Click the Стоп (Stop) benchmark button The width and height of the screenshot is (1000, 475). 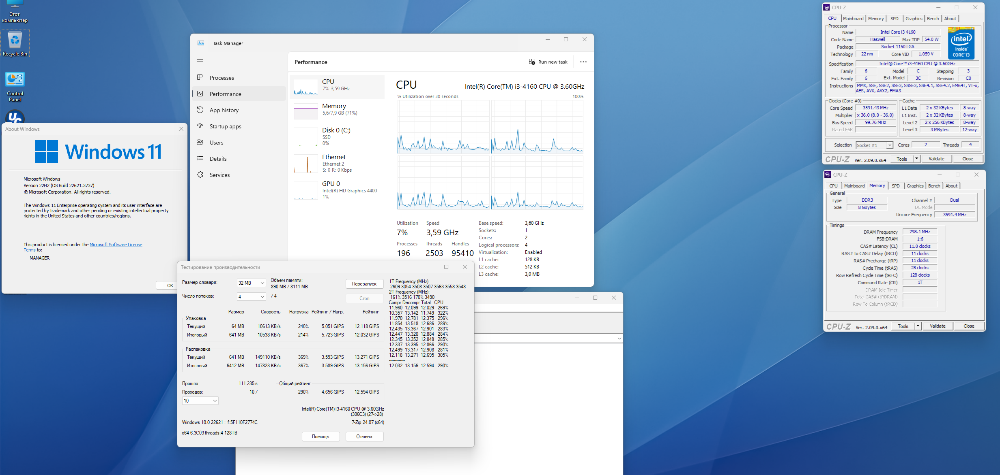click(x=364, y=298)
